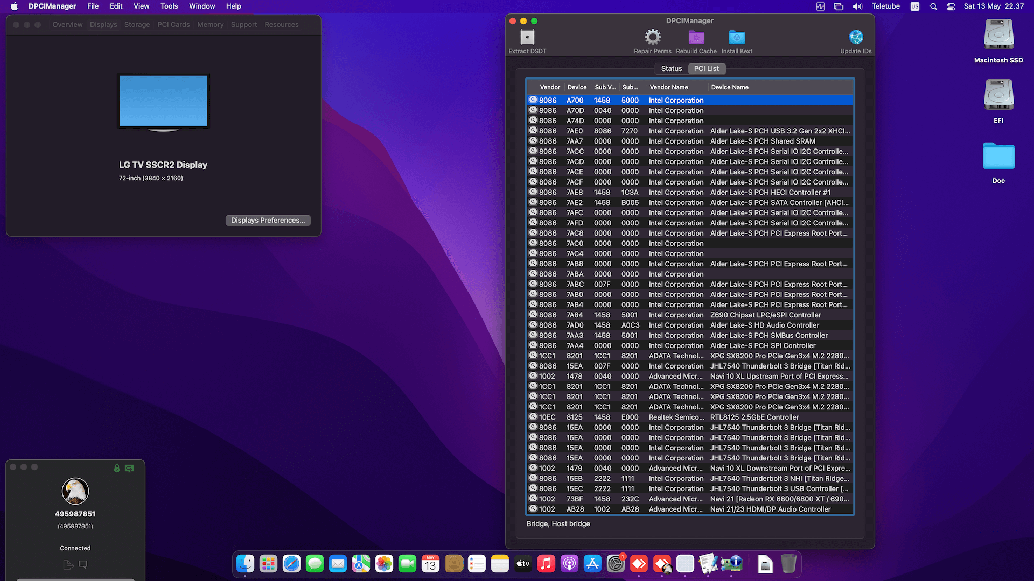Launch Safari from the dock
Image resolution: width=1034 pixels, height=581 pixels.
tap(291, 563)
